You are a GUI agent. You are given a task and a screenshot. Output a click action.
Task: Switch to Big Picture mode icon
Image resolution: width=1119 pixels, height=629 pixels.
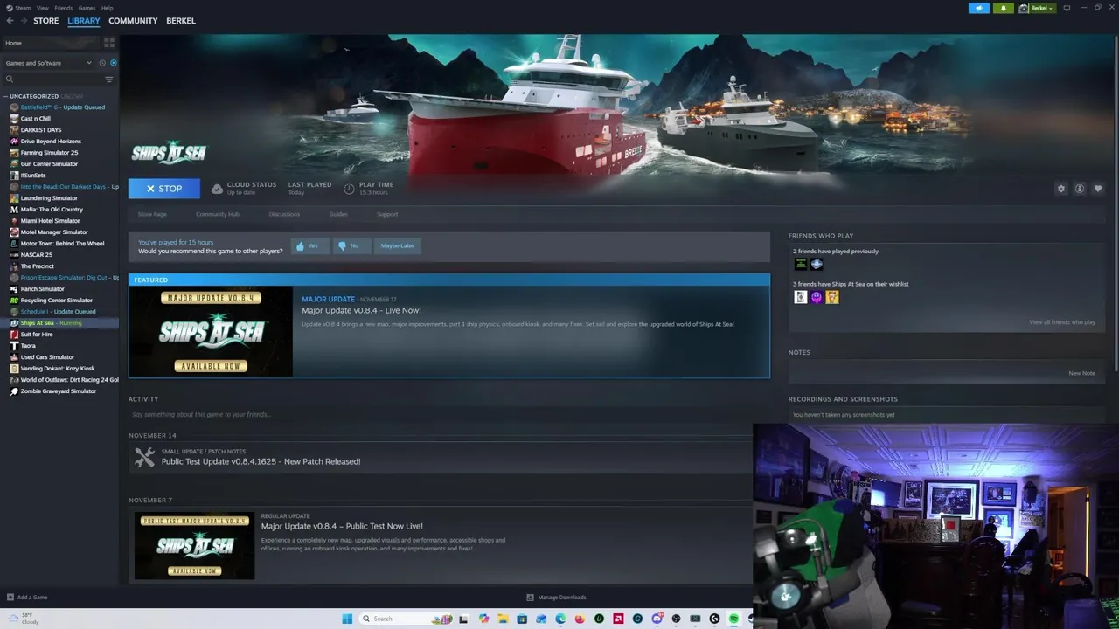(1067, 8)
